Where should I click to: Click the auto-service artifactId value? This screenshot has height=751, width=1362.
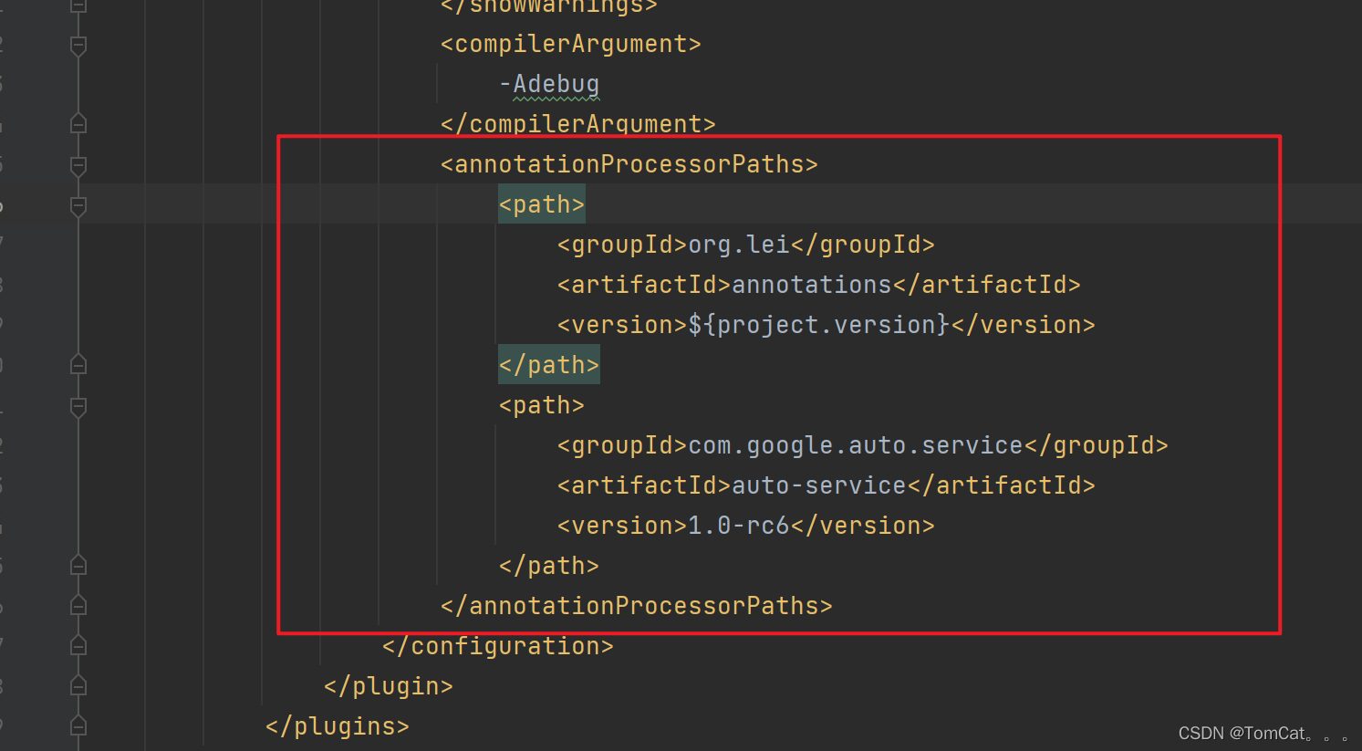(x=819, y=485)
